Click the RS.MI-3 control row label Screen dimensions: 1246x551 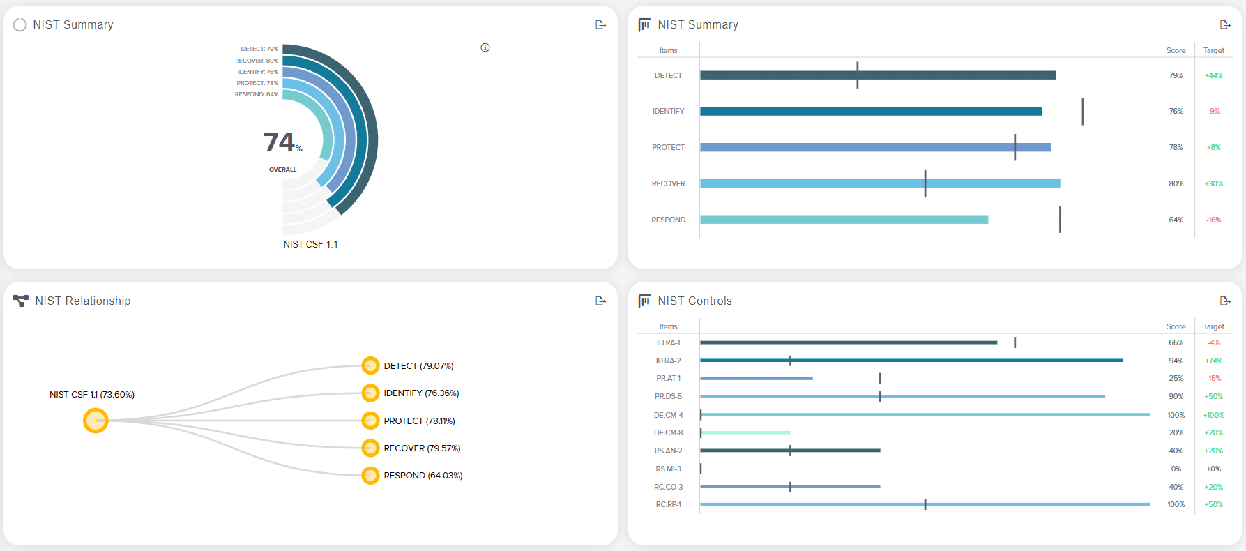pyautogui.click(x=668, y=469)
